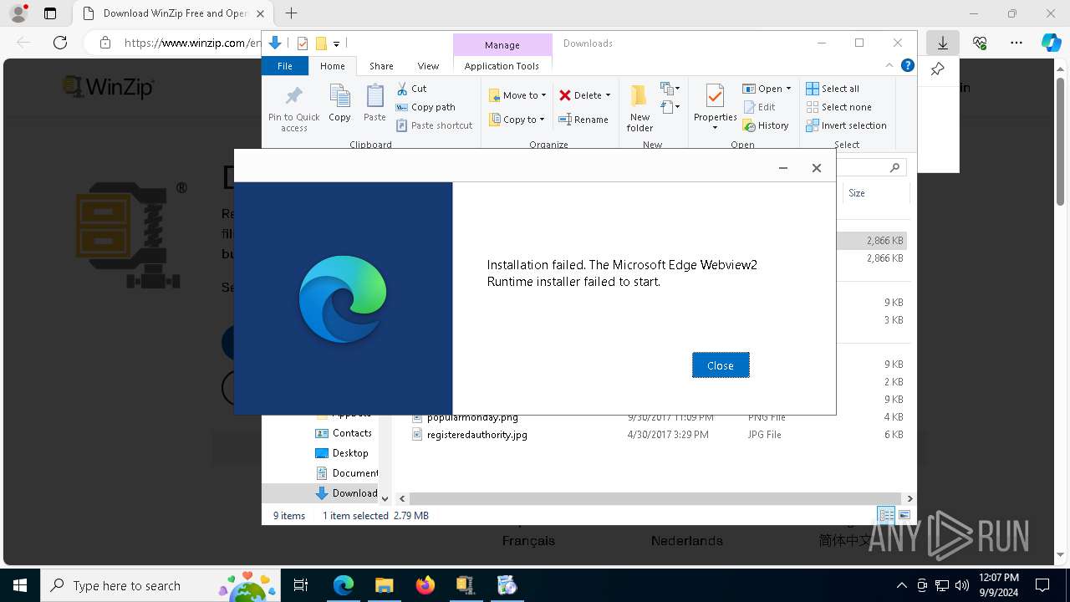Open Explorer Help question mark icon

907,65
